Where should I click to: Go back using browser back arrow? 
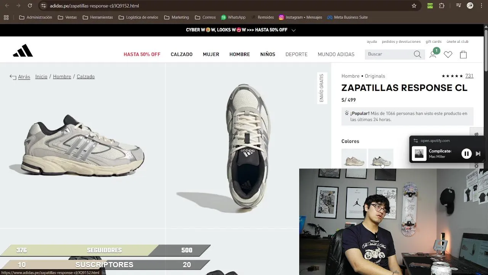click(7, 6)
